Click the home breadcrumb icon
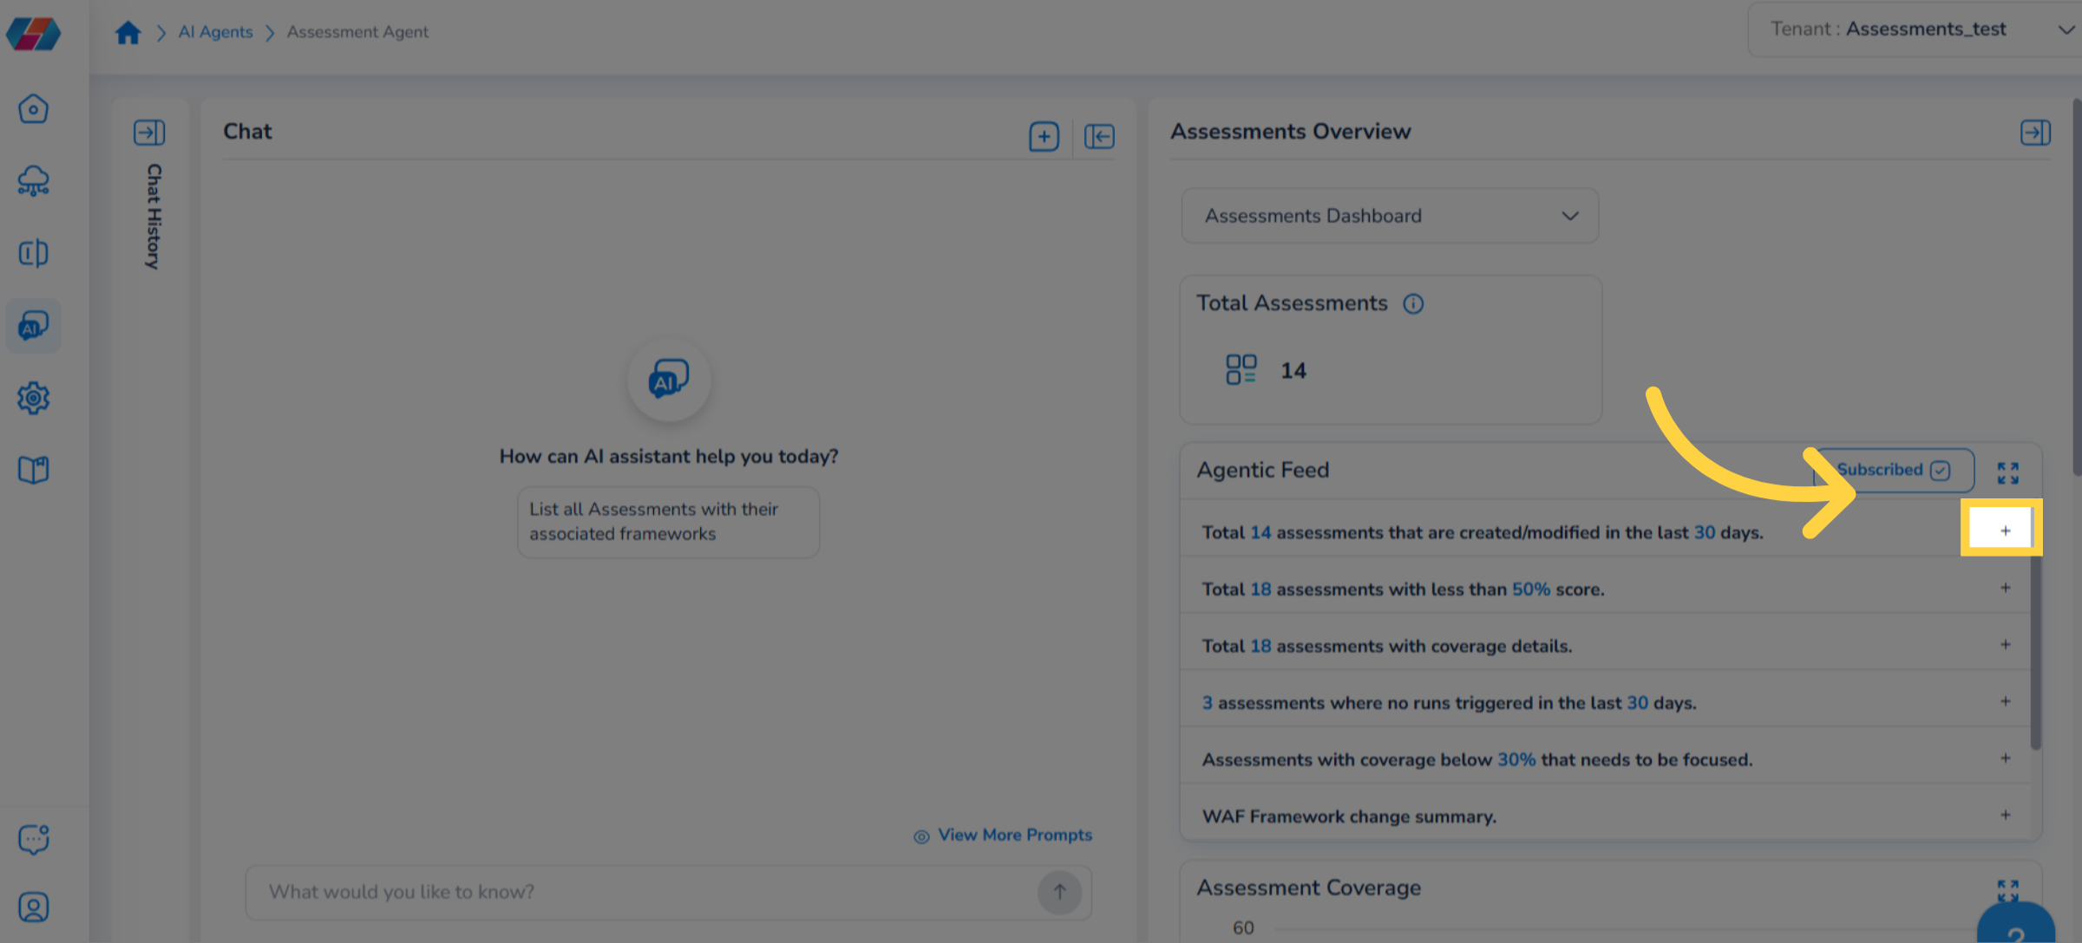Viewport: 2082px width, 943px height. tap(128, 32)
